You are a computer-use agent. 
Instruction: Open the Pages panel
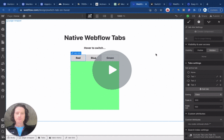click(3, 42)
